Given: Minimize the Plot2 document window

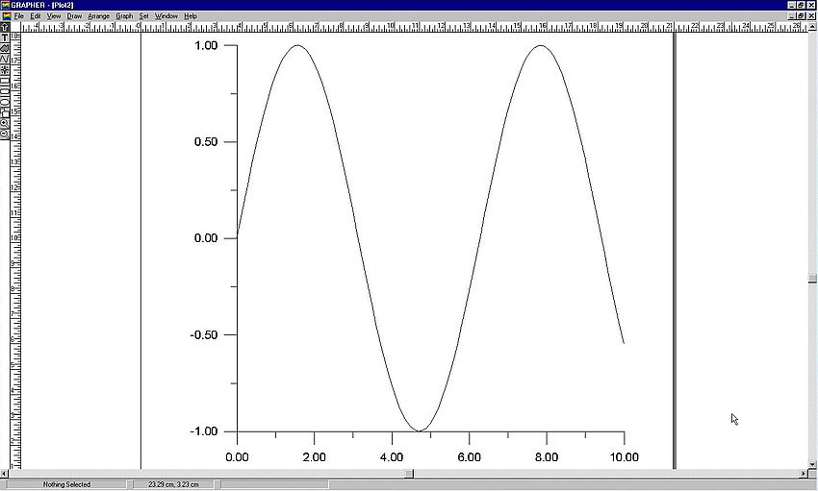Looking at the screenshot, I should (x=792, y=15).
